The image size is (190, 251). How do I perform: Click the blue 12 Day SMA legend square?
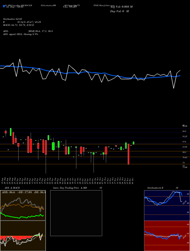4,6
